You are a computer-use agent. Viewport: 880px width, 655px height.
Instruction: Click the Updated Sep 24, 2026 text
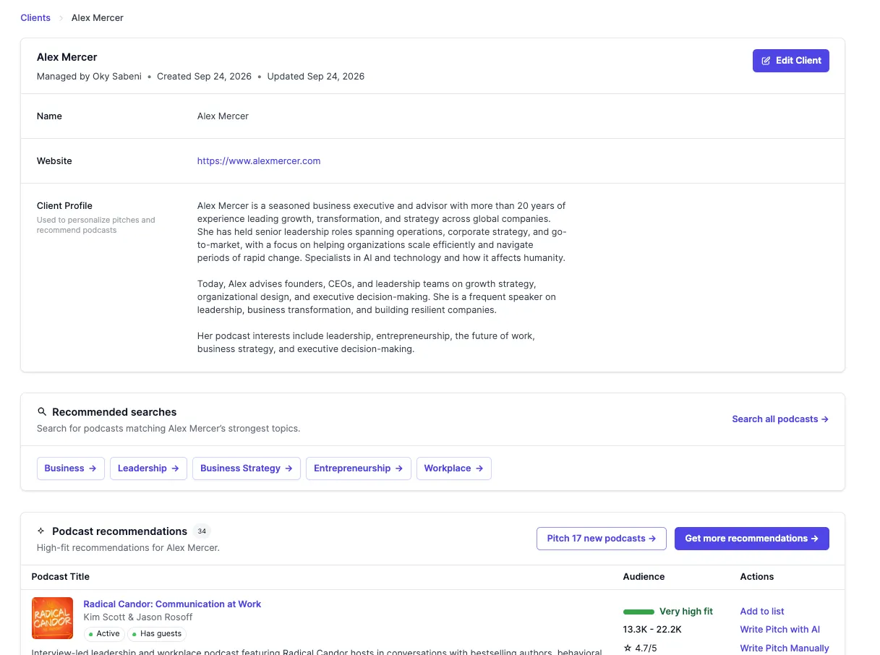pyautogui.click(x=316, y=77)
